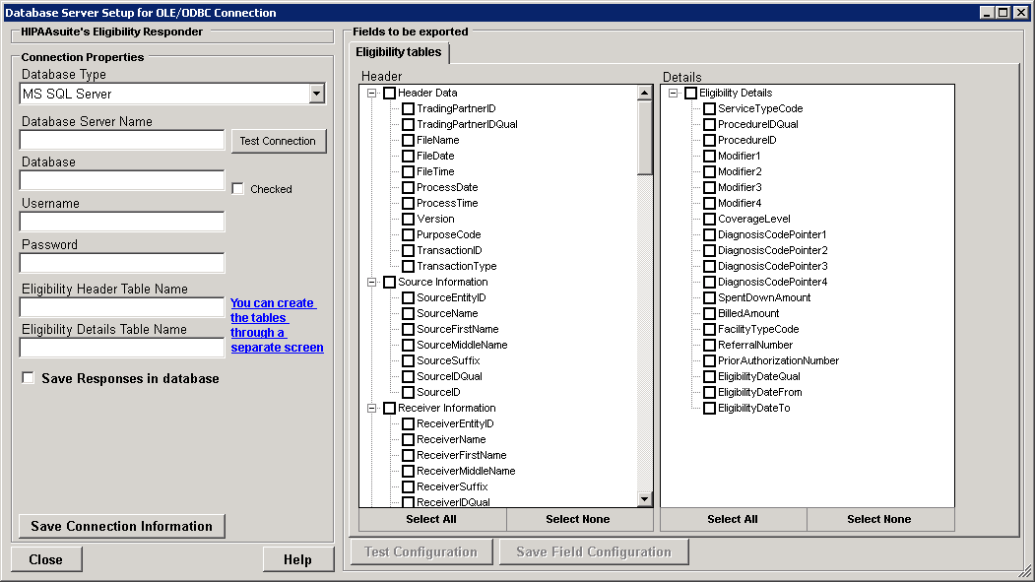Click in the Database Server Name field
Viewport: 1035px width, 582px height.
click(x=123, y=140)
